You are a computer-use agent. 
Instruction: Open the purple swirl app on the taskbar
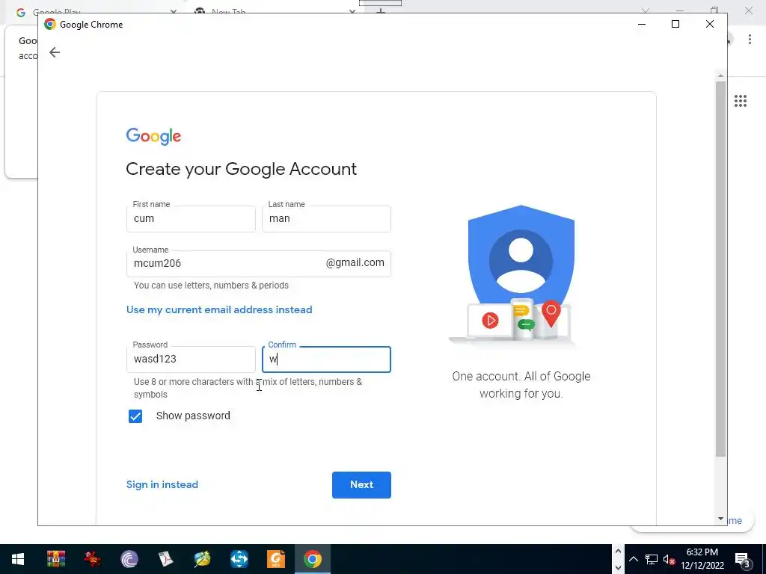(x=129, y=559)
